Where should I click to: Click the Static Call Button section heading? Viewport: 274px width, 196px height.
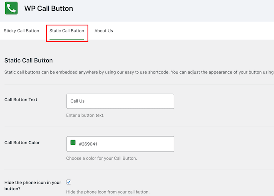[29, 60]
